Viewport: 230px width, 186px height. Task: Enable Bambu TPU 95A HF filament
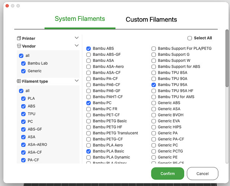[154, 91]
